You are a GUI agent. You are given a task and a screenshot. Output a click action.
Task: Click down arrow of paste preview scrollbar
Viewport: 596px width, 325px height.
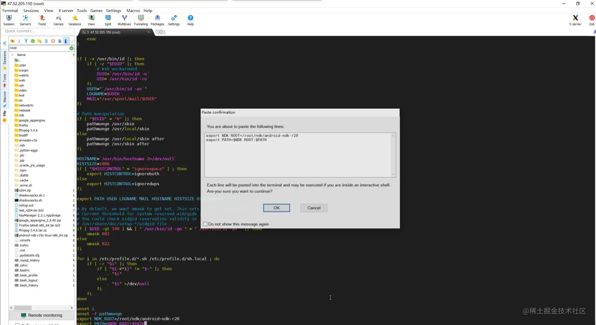click(393, 174)
